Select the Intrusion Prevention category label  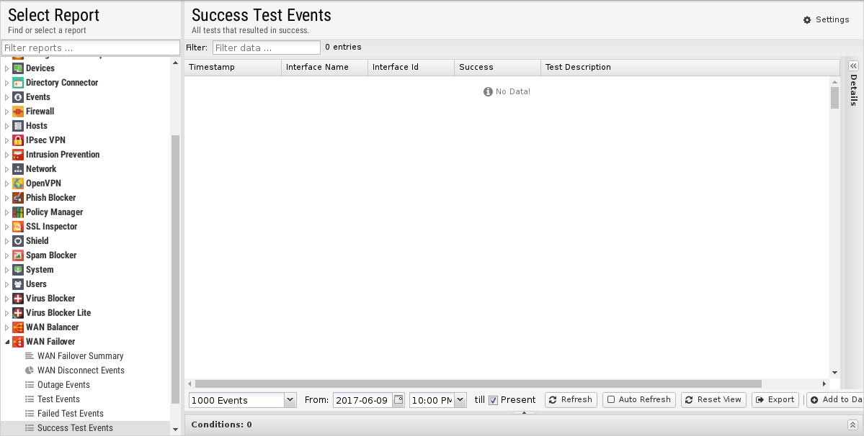(62, 155)
